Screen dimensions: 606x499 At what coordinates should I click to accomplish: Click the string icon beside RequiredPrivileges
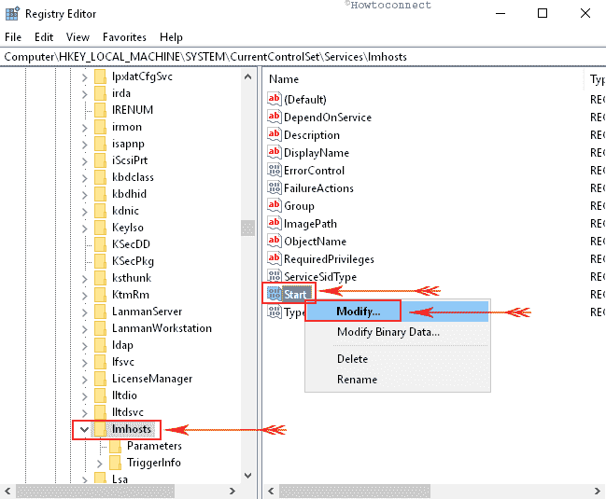click(x=274, y=259)
